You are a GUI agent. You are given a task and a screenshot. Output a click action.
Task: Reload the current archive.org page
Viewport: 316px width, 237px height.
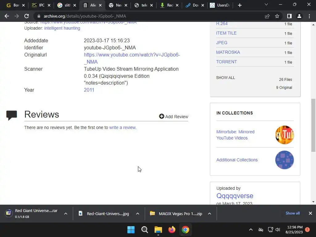tap(27, 16)
